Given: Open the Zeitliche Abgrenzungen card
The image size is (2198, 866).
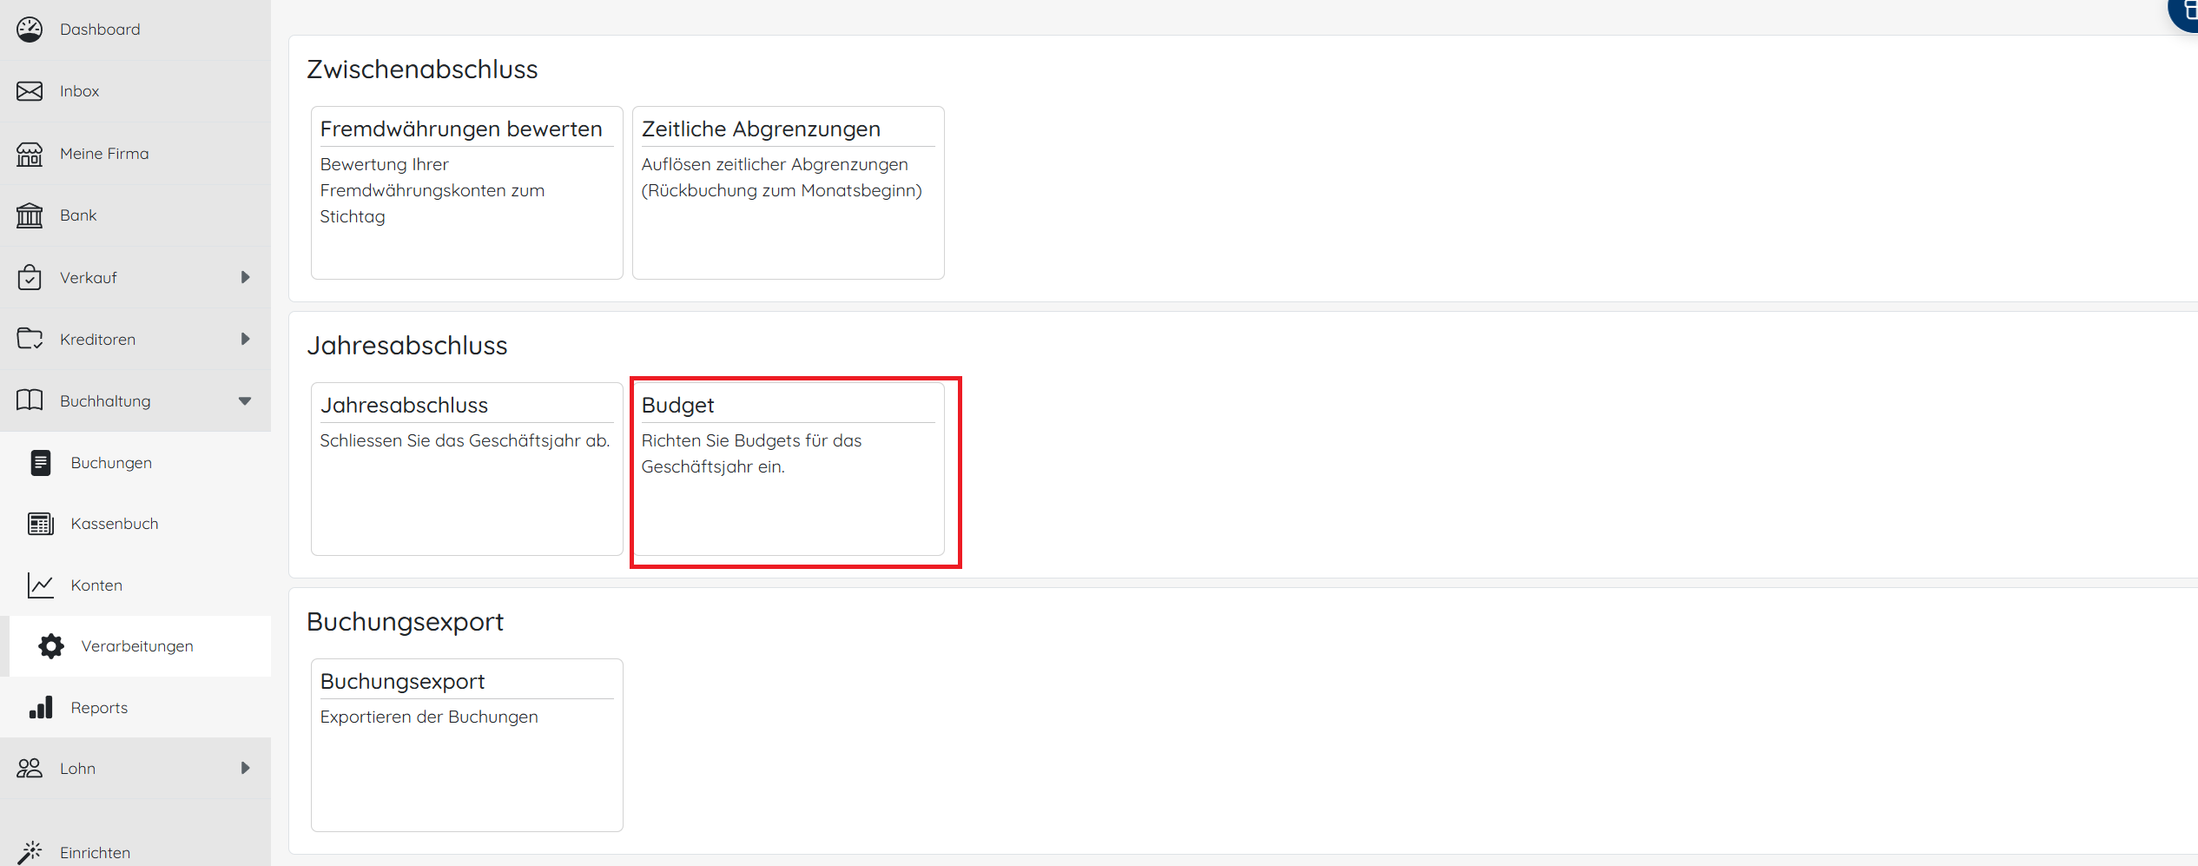Looking at the screenshot, I should pos(788,193).
